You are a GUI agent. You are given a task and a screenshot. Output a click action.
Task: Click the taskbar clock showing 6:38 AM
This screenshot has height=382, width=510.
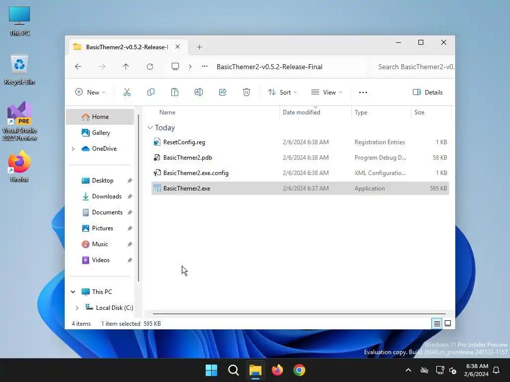477,370
